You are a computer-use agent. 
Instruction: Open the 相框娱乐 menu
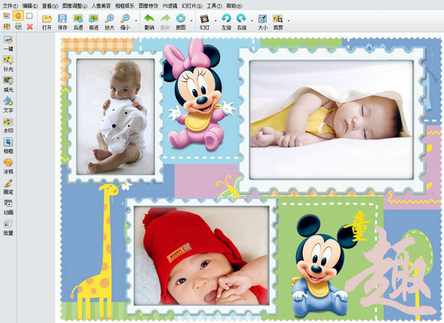[x=125, y=6]
